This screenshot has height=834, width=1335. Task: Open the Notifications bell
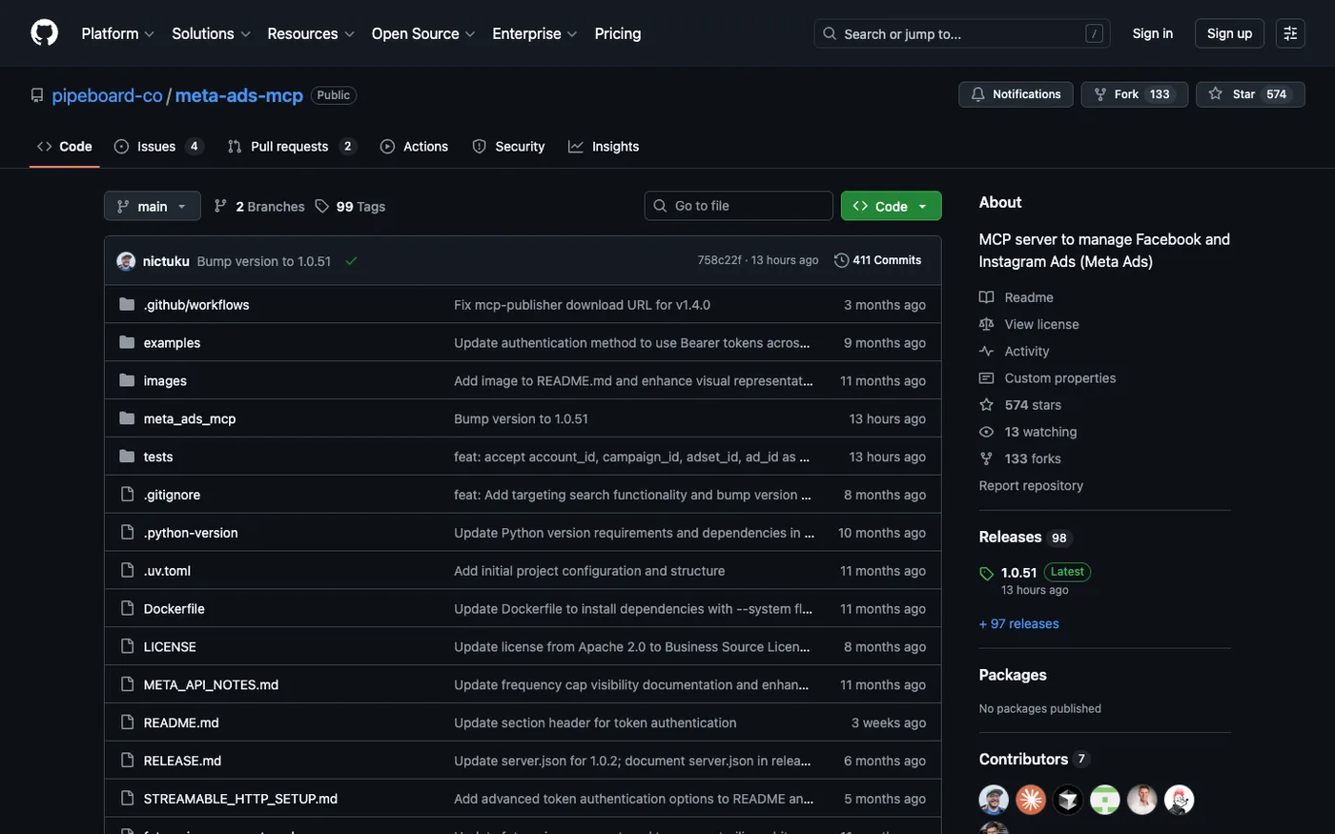click(x=976, y=93)
